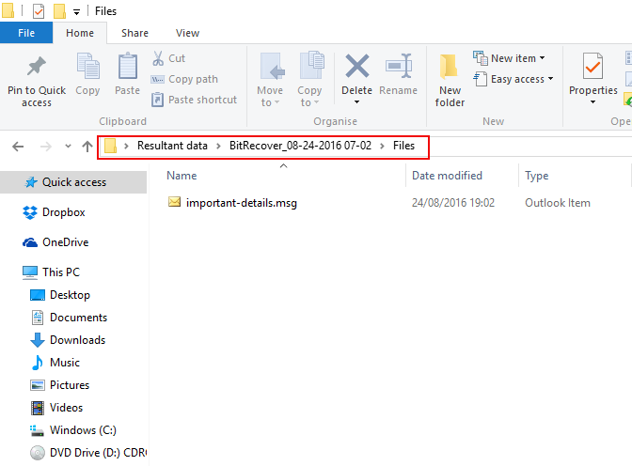Switch to the View ribbon tab

point(187,33)
